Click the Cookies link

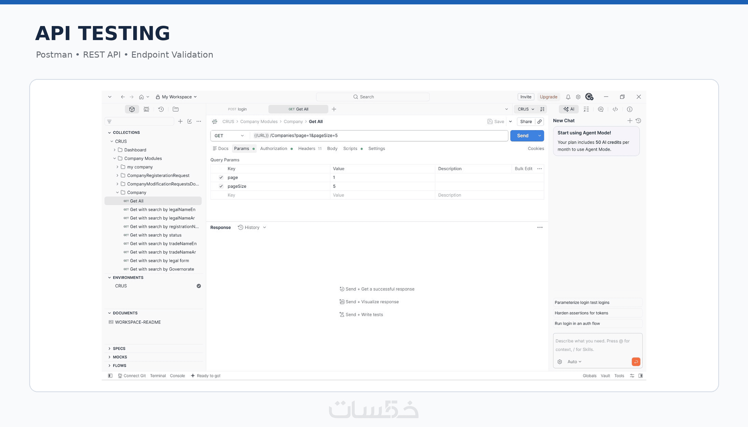pyautogui.click(x=536, y=148)
